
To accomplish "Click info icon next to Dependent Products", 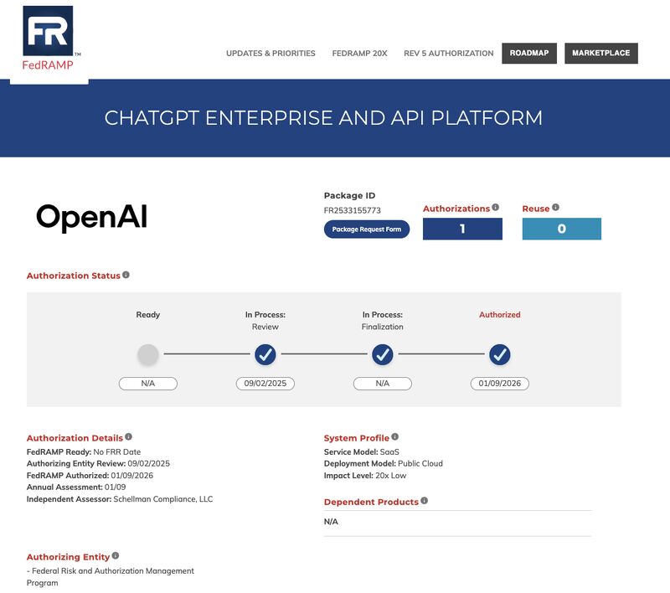I will tap(425, 501).
